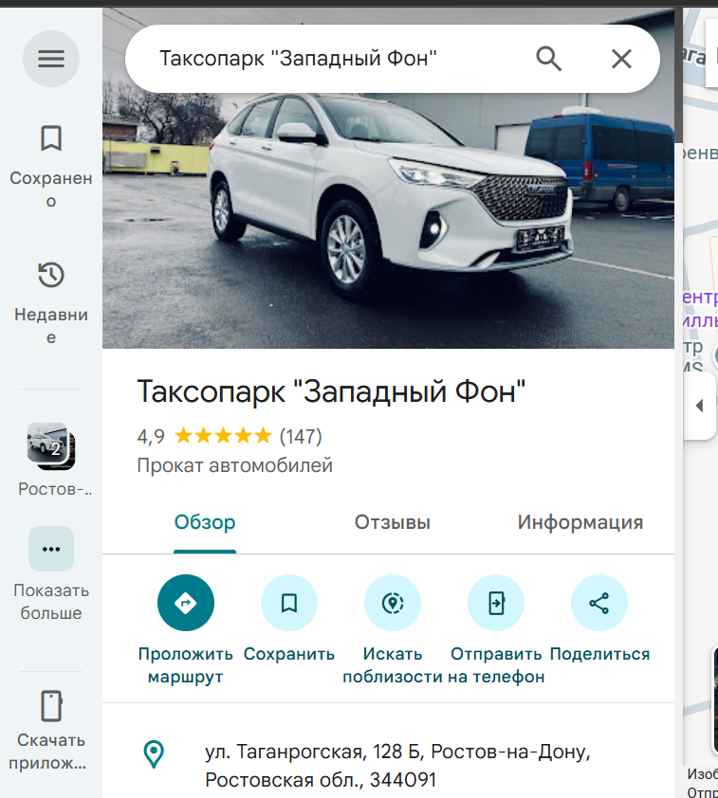718x798 pixels.
Task: Share the place via Поделиться
Action: point(599,603)
